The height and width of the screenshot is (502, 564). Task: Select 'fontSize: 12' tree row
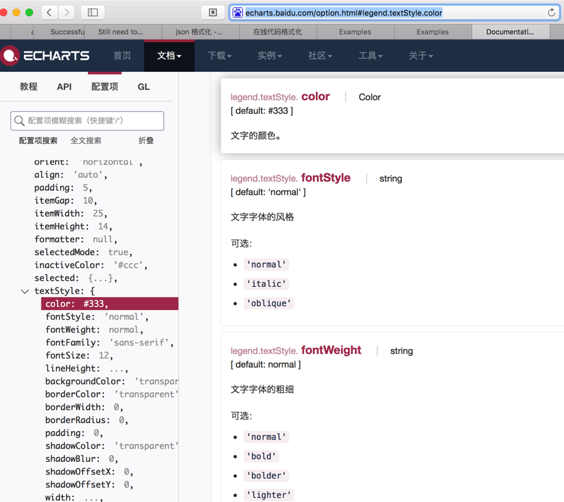point(79,355)
